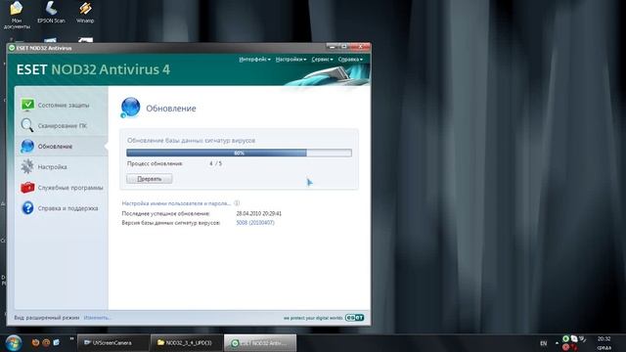The height and width of the screenshot is (352, 626).
Task: Show hidden tray icons arrow
Action: click(557, 343)
